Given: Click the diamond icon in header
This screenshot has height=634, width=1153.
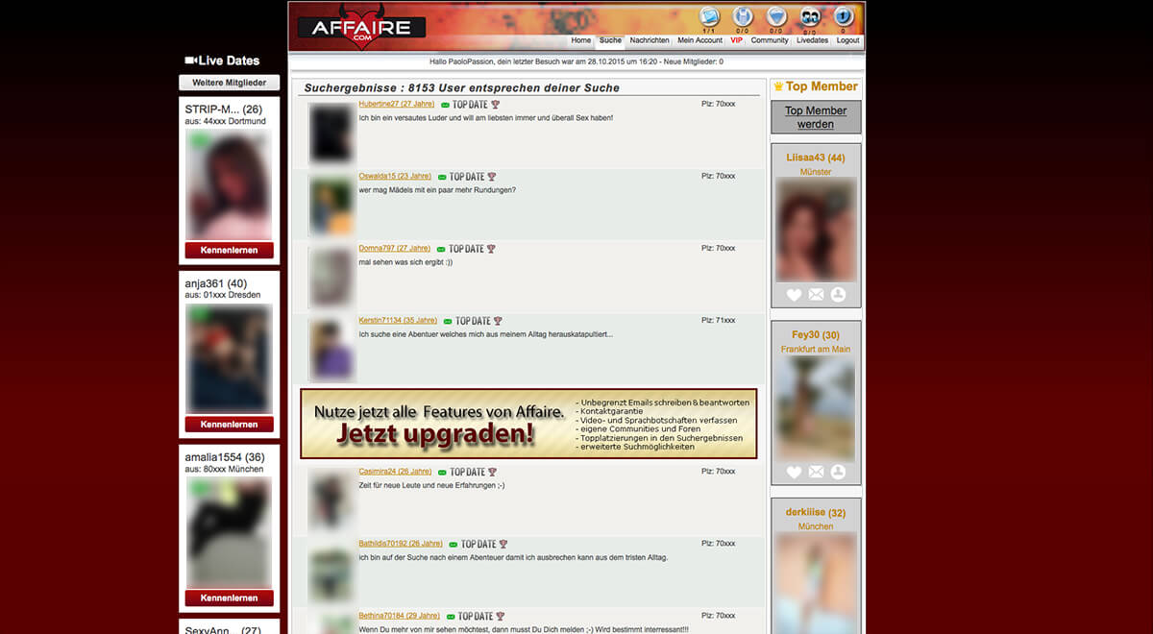Looking at the screenshot, I should [x=776, y=16].
